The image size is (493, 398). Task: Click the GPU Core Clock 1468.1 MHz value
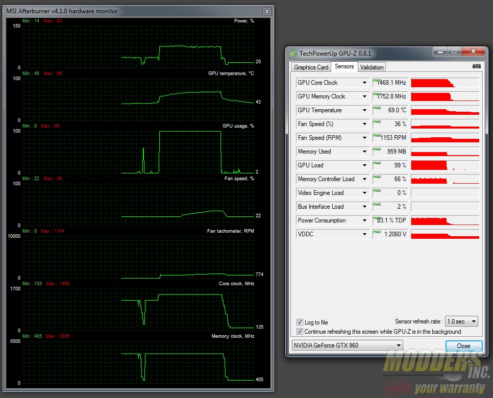click(390, 83)
